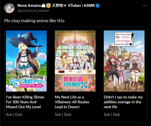Screen dimensions: 151x126
Task: Open the Abilities Average anime poster
Action: tap(124, 61)
